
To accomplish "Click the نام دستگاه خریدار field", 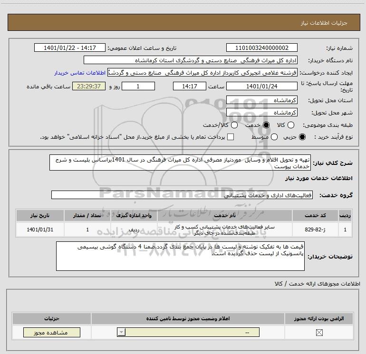I will (x=191, y=60).
